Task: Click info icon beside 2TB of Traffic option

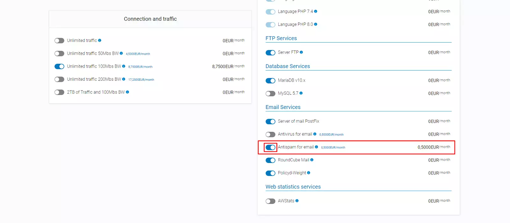Action: (x=127, y=92)
